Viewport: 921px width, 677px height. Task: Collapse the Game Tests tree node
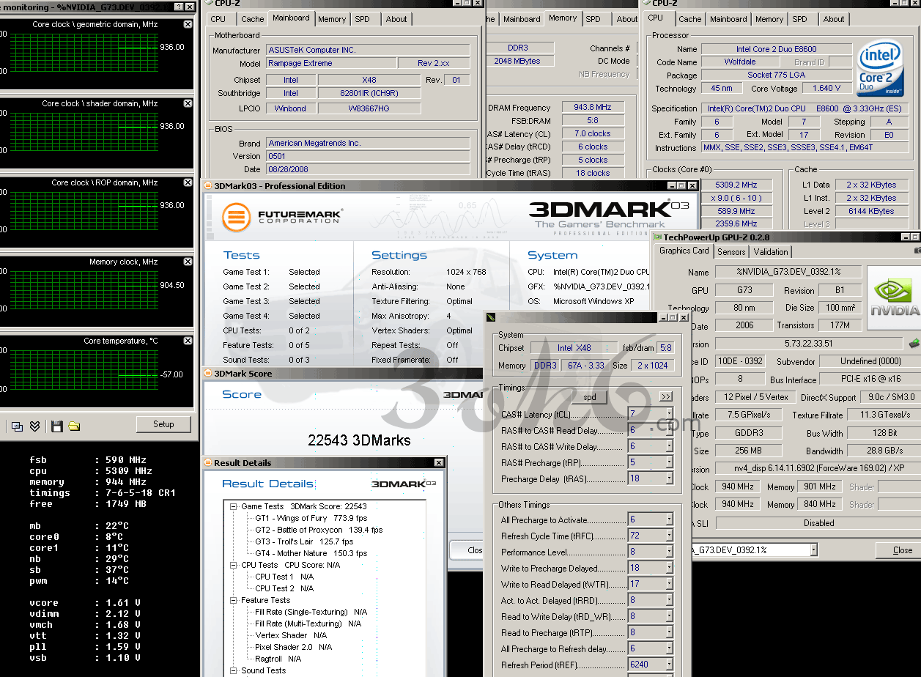pyautogui.click(x=233, y=506)
